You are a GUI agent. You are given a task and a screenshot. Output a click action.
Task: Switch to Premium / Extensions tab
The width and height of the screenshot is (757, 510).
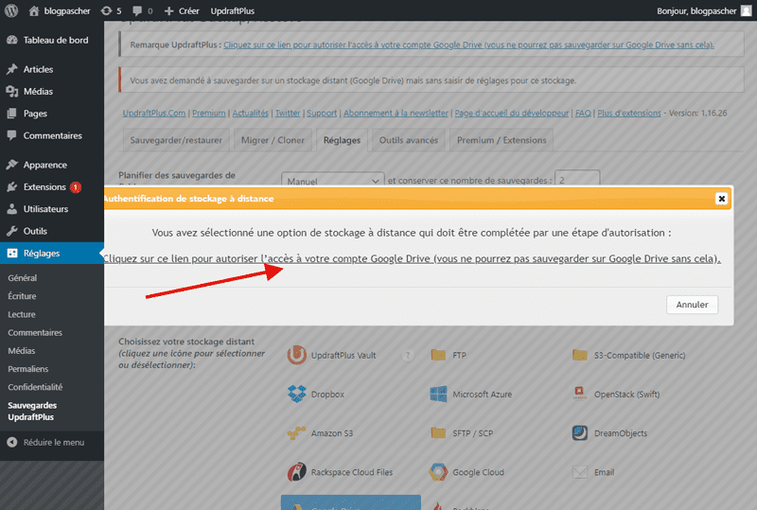click(x=502, y=140)
